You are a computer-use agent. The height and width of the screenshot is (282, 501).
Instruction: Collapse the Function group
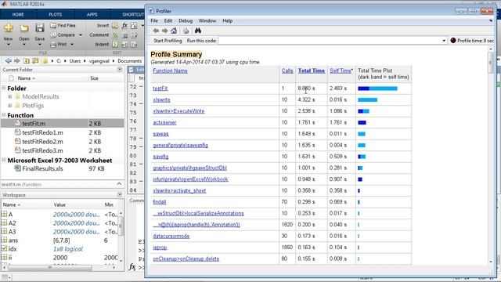pos(4,114)
